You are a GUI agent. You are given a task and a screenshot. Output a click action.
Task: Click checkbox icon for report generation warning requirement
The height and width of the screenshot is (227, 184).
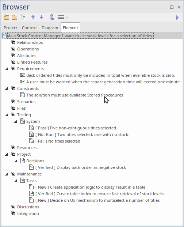(23, 82)
